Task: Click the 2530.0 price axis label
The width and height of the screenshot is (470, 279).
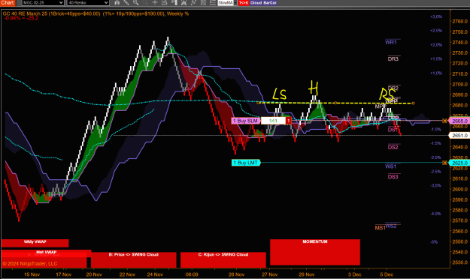Action: click(459, 262)
